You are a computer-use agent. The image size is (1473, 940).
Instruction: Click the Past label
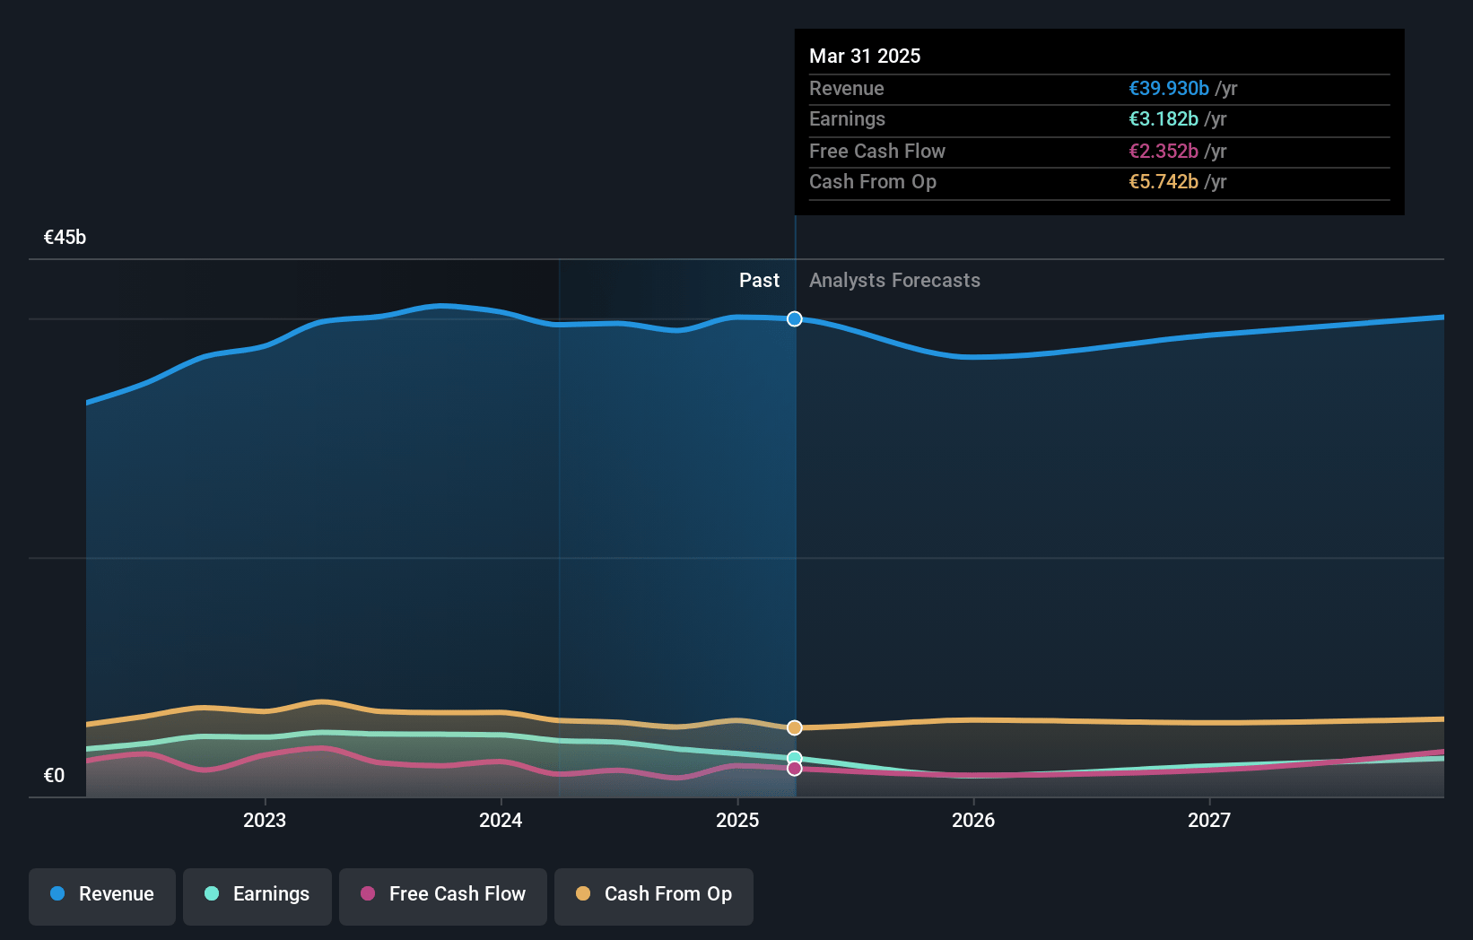[759, 281]
